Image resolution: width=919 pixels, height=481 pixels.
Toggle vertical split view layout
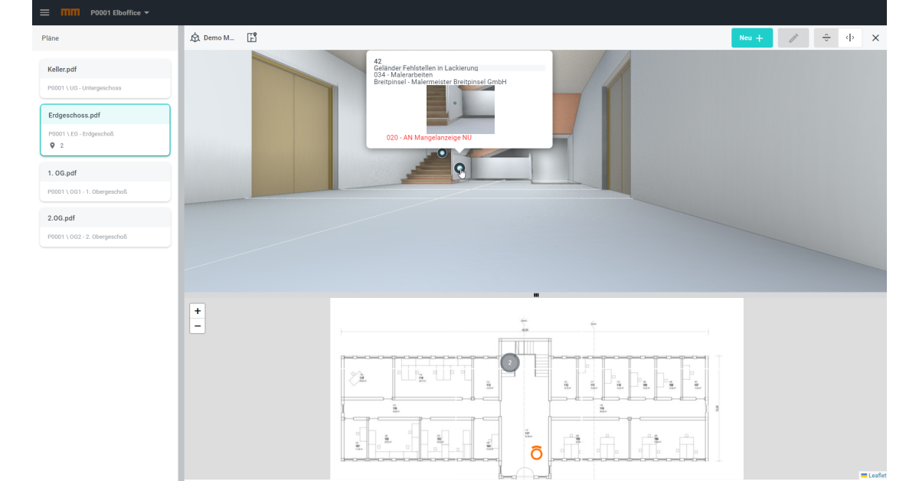pyautogui.click(x=850, y=38)
